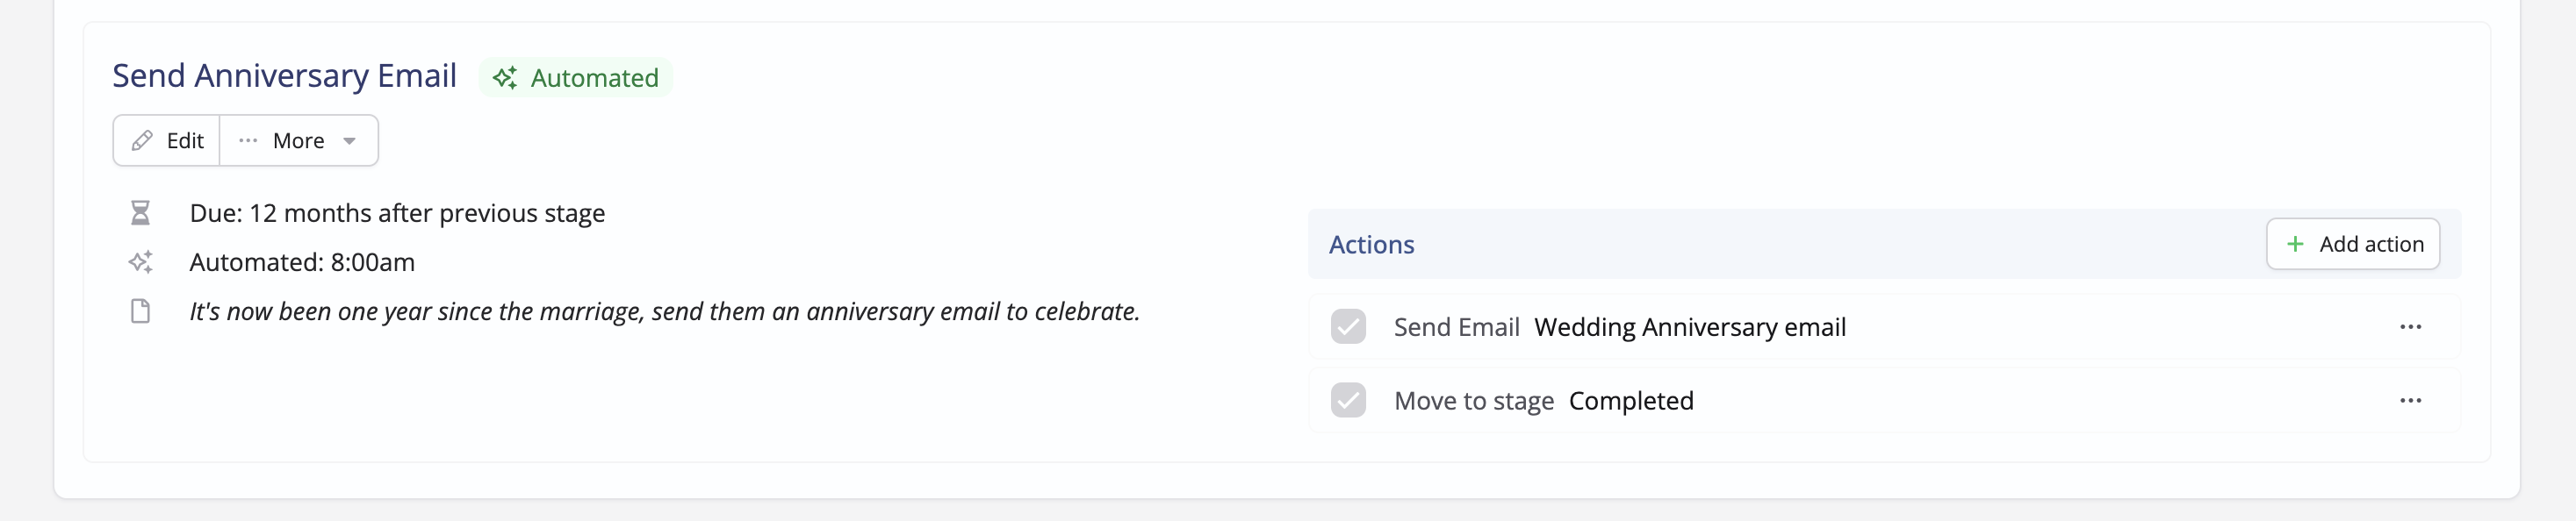The width and height of the screenshot is (2576, 521).
Task: Click the three dots icon on More button
Action: (x=248, y=140)
